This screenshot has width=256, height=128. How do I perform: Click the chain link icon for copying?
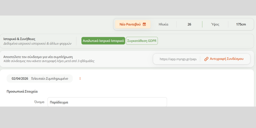click(x=206, y=59)
